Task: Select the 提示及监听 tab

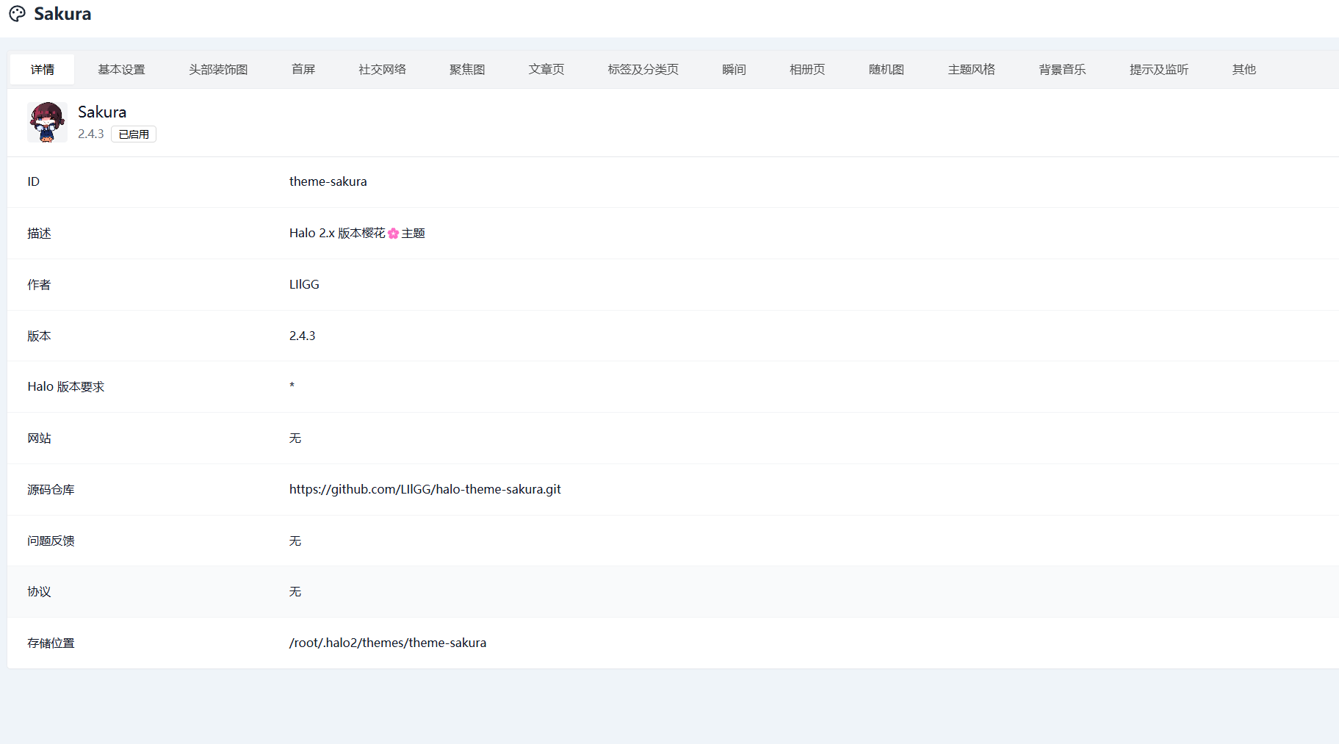Action: [x=1158, y=70]
